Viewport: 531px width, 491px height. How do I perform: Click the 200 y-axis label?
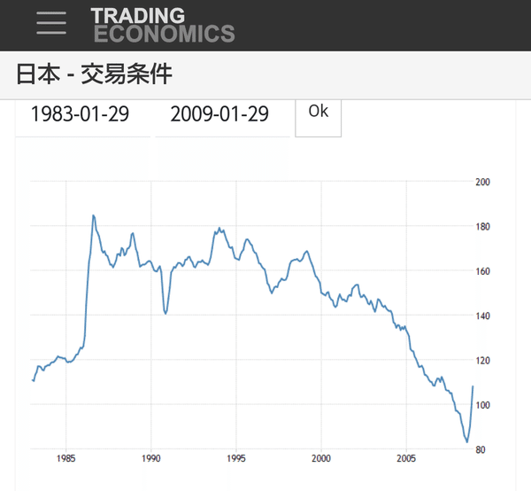coord(482,182)
